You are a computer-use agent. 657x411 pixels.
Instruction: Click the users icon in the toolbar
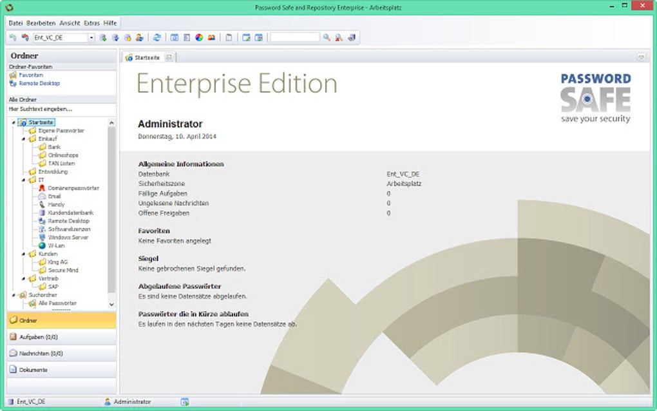211,37
